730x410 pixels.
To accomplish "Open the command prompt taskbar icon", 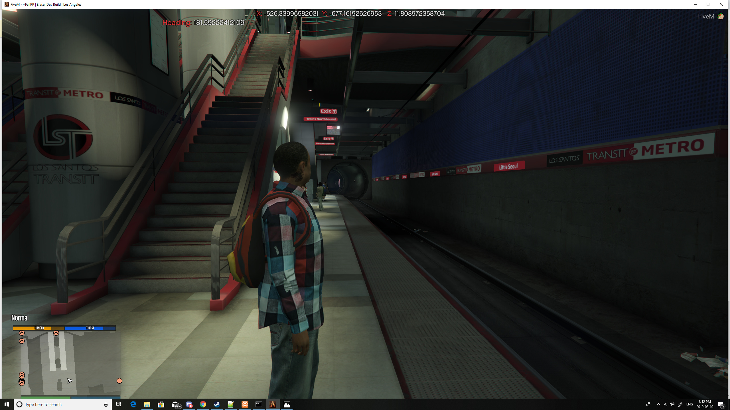I will pyautogui.click(x=259, y=404).
